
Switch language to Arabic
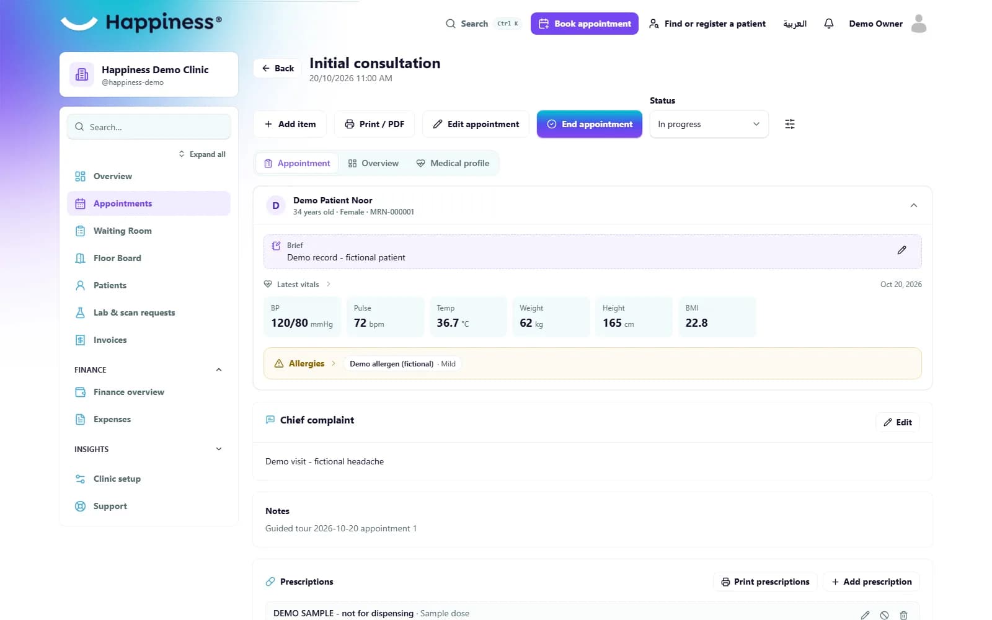pos(794,24)
